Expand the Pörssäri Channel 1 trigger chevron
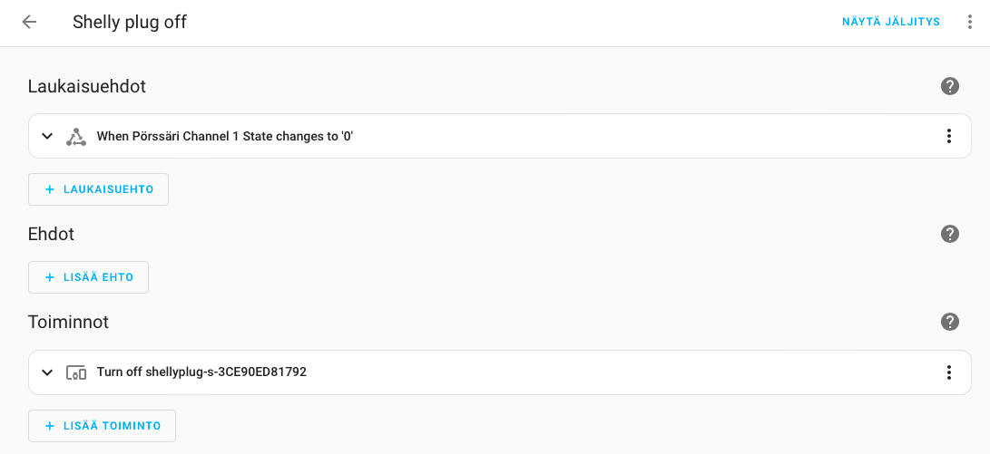Image resolution: width=990 pixels, height=454 pixels. [x=47, y=136]
